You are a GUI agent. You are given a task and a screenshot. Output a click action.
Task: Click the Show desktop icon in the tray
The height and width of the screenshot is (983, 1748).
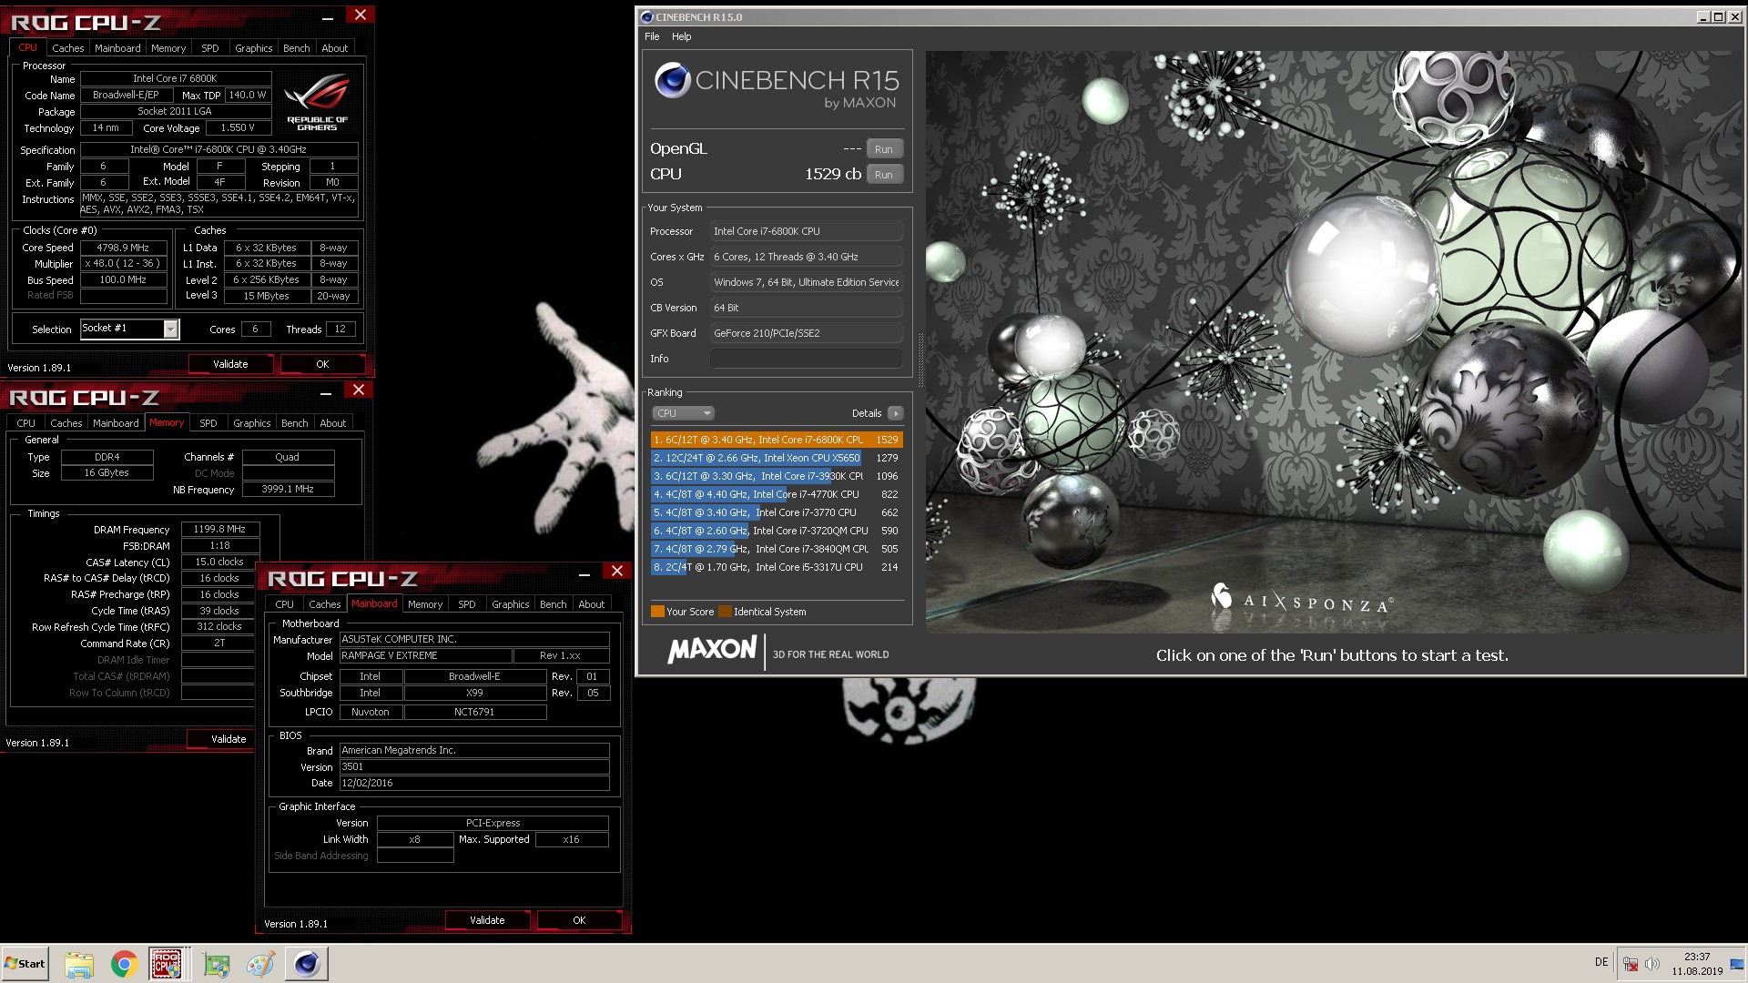(1737, 964)
